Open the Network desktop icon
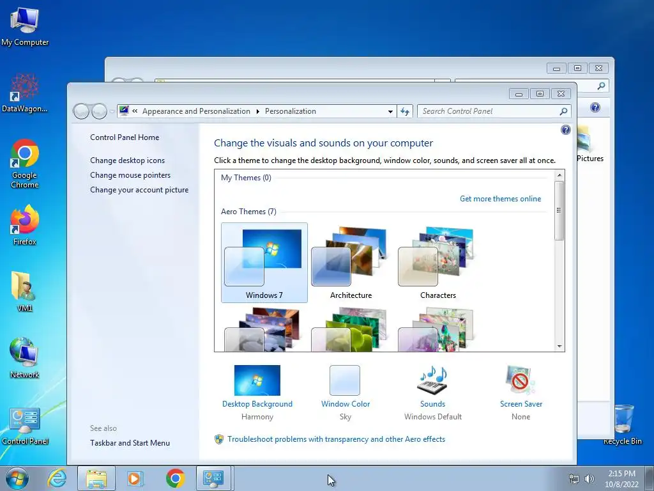This screenshot has width=654, height=491. point(24,357)
